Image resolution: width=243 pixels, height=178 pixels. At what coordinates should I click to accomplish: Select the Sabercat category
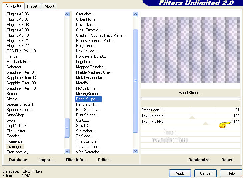point(14,67)
